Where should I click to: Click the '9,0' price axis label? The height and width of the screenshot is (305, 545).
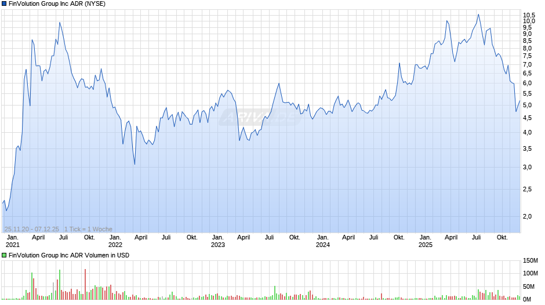point(527,34)
